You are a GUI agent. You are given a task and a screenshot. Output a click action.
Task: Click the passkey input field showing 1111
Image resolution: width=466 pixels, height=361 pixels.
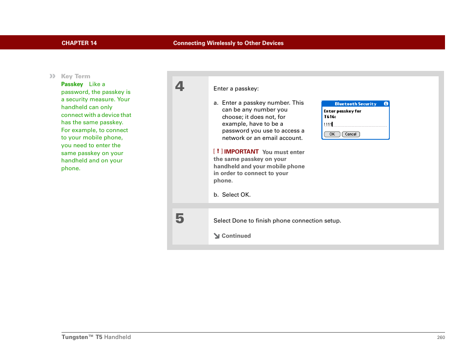355,124
